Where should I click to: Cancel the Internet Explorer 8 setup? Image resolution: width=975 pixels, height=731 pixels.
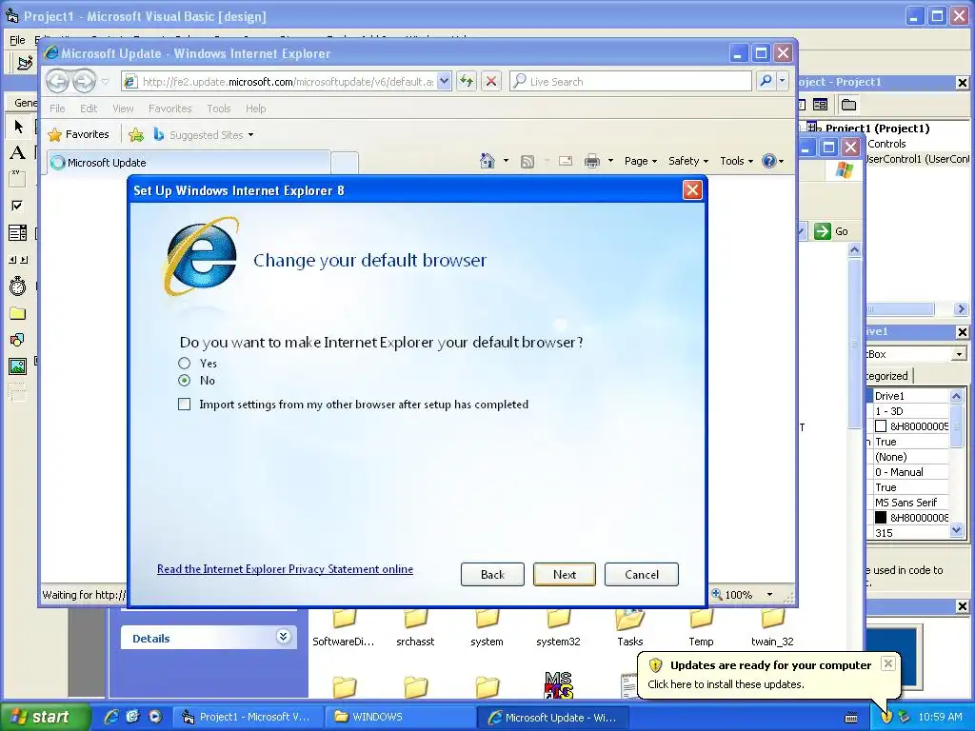642,574
